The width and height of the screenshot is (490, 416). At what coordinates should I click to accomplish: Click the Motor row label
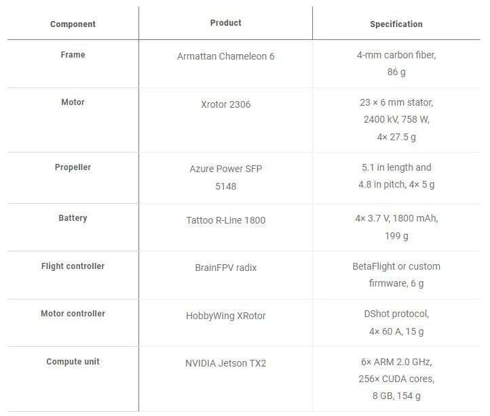click(x=73, y=102)
